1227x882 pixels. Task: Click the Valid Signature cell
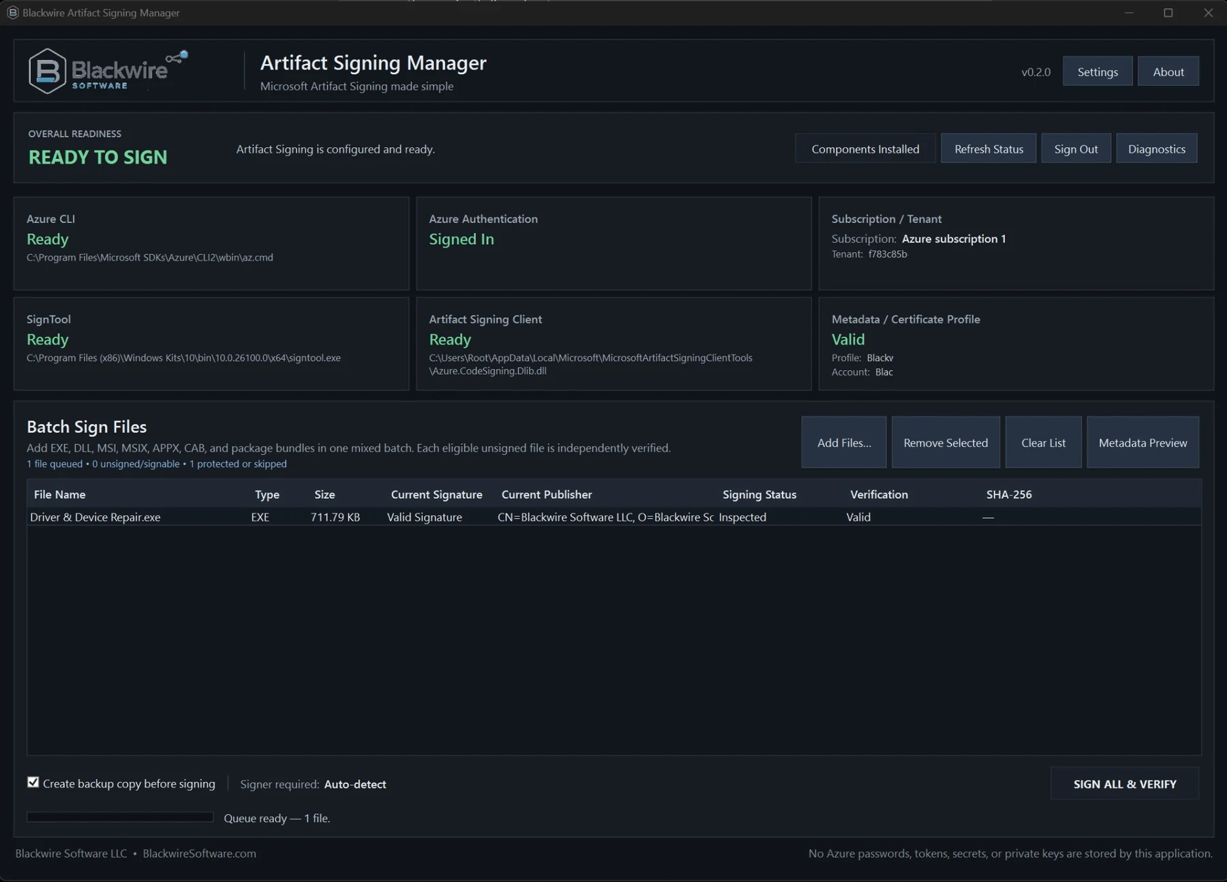point(425,517)
